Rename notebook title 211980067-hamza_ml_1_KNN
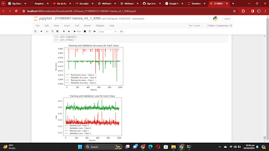 tap(78, 19)
